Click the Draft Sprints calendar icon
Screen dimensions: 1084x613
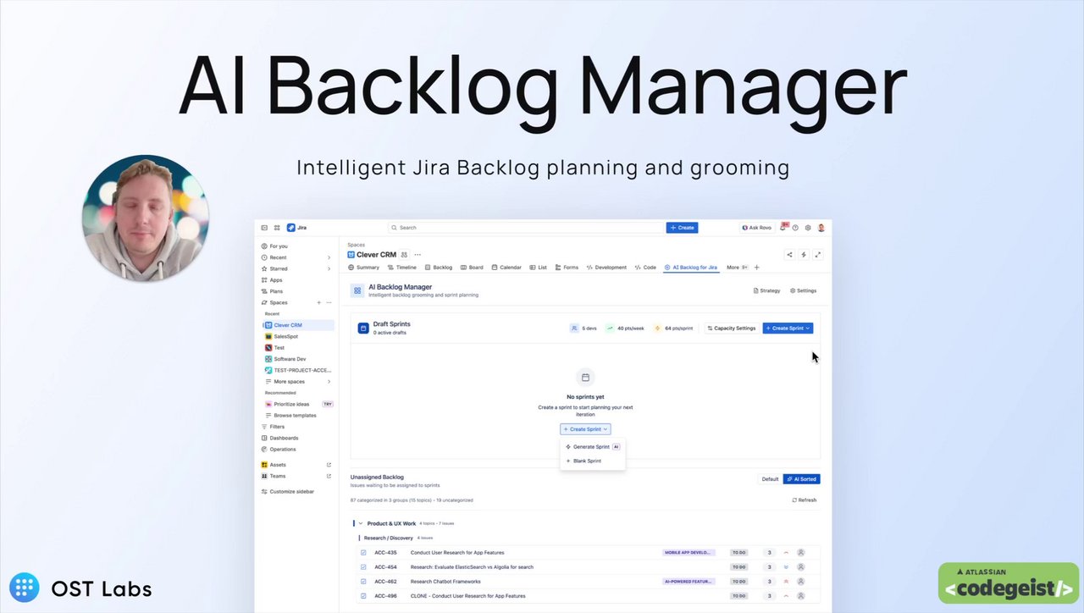coord(363,328)
